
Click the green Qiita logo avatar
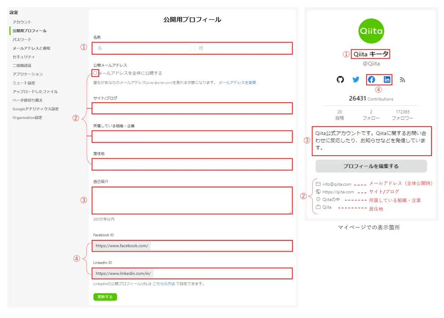point(371,31)
